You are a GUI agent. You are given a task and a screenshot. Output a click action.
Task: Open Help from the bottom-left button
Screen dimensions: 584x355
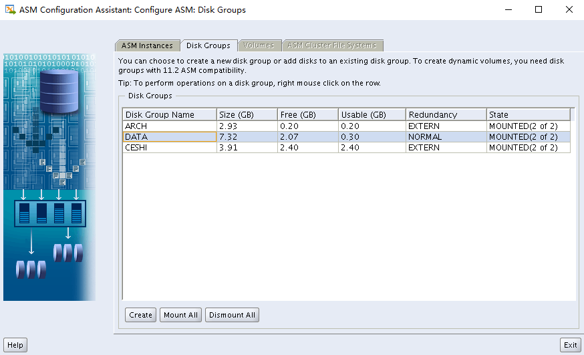click(15, 345)
